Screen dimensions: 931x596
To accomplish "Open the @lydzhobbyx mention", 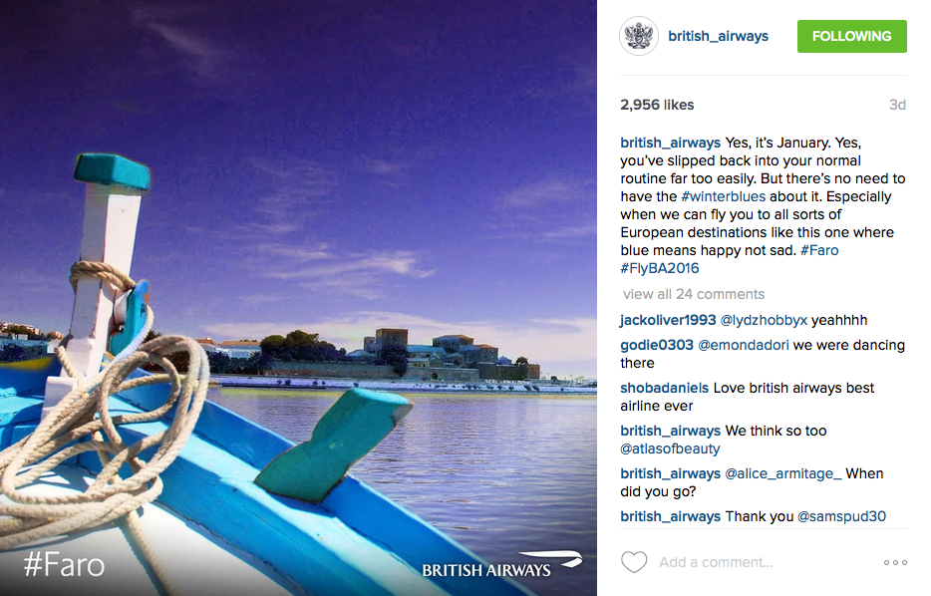I will 764,321.
